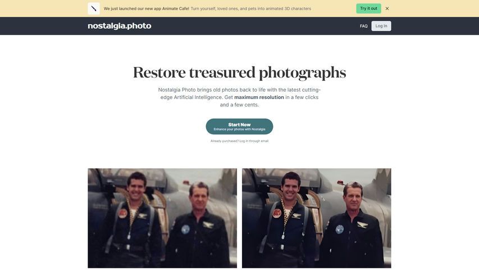The height and width of the screenshot is (270, 479).
Task: Click the blurry original photo on the left
Action: 162,218
